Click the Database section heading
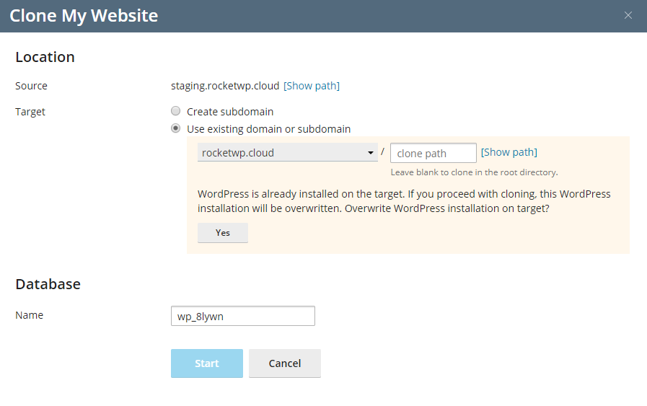Image resolution: width=647 pixels, height=406 pixels. coord(48,284)
